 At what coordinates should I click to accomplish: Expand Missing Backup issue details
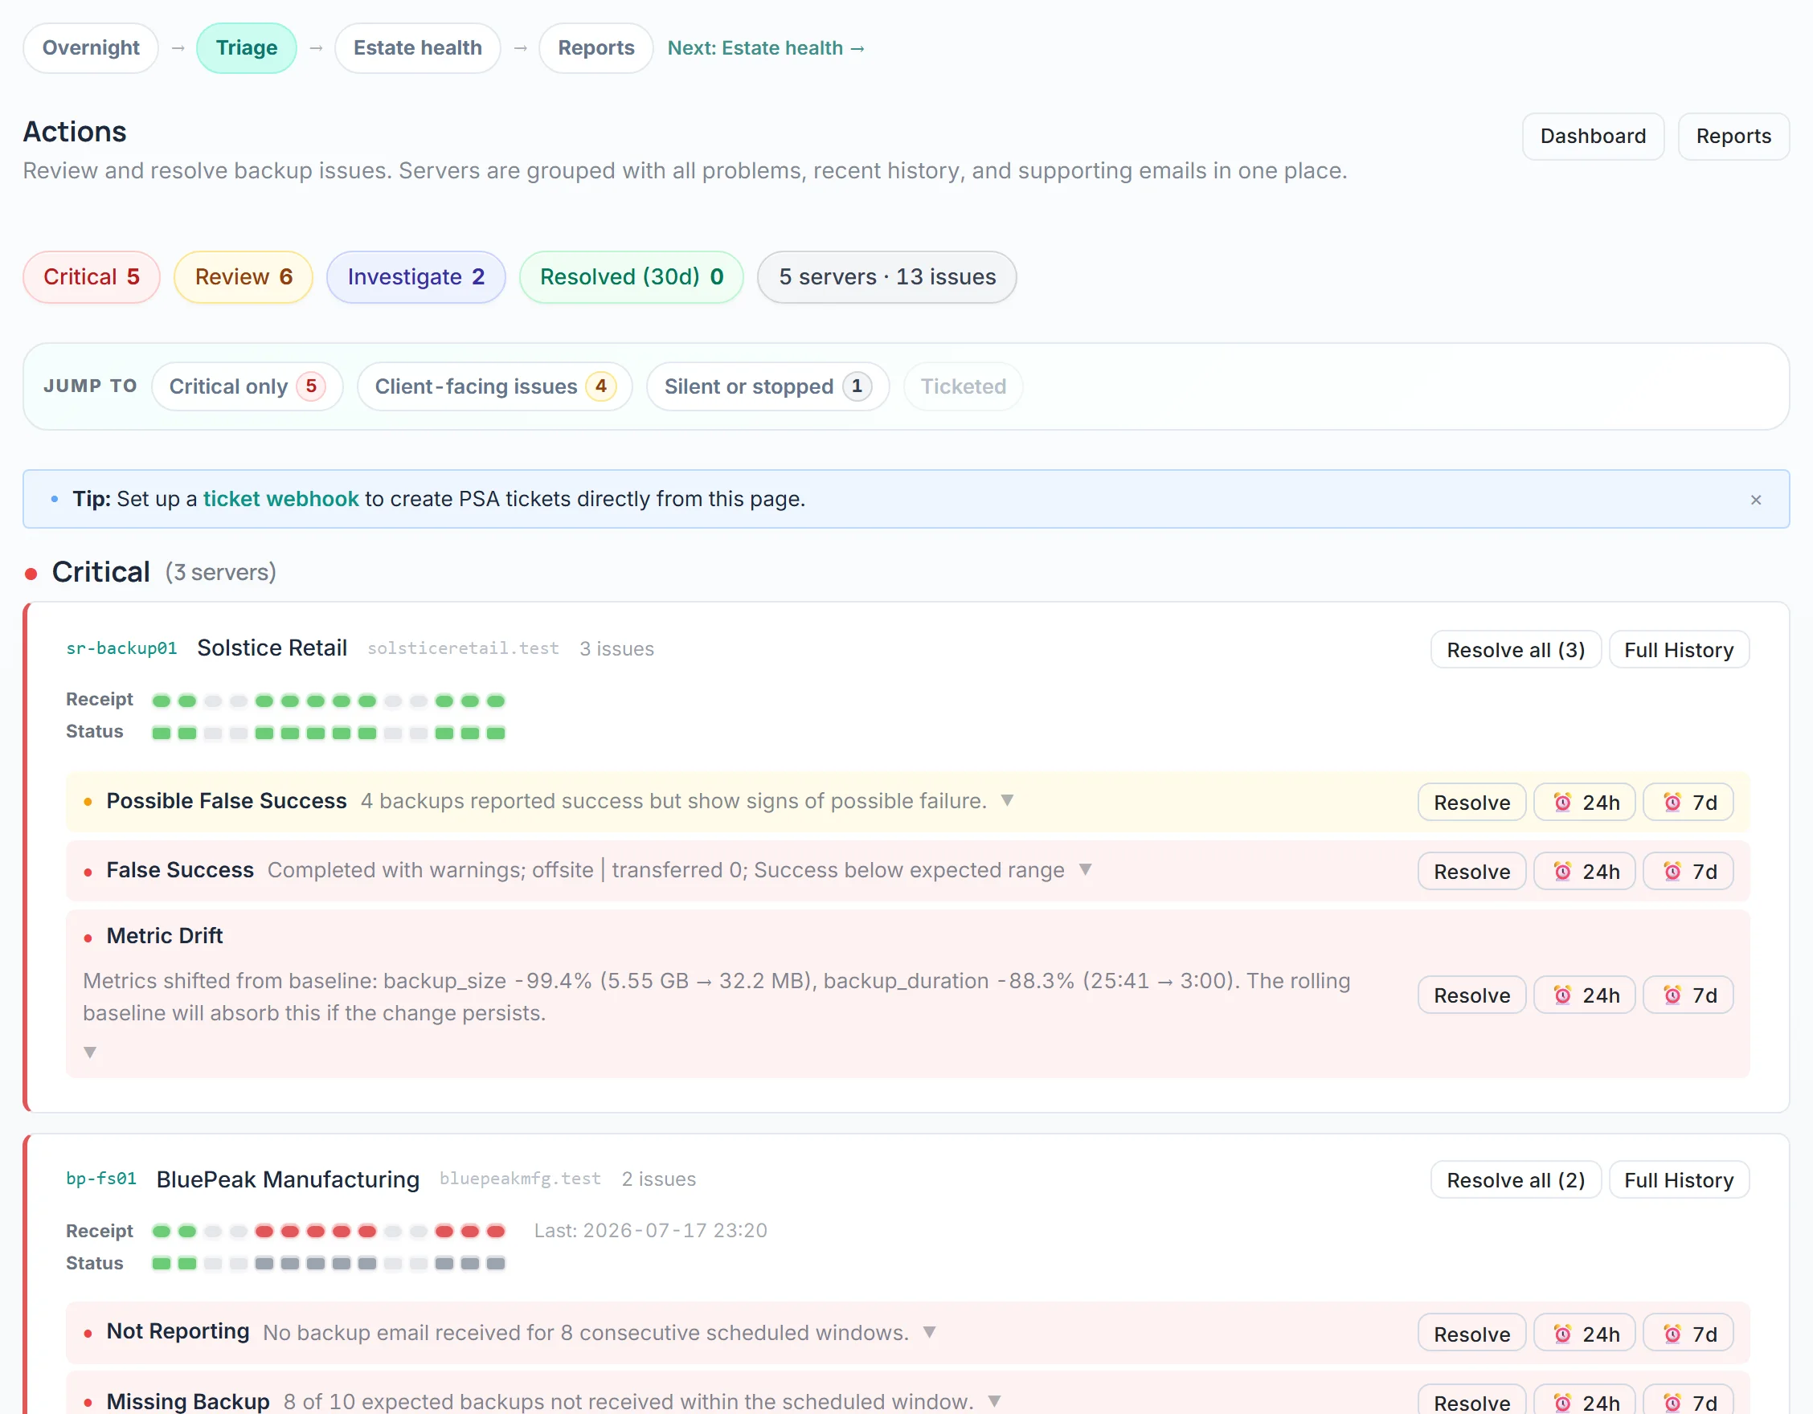pos(994,1400)
